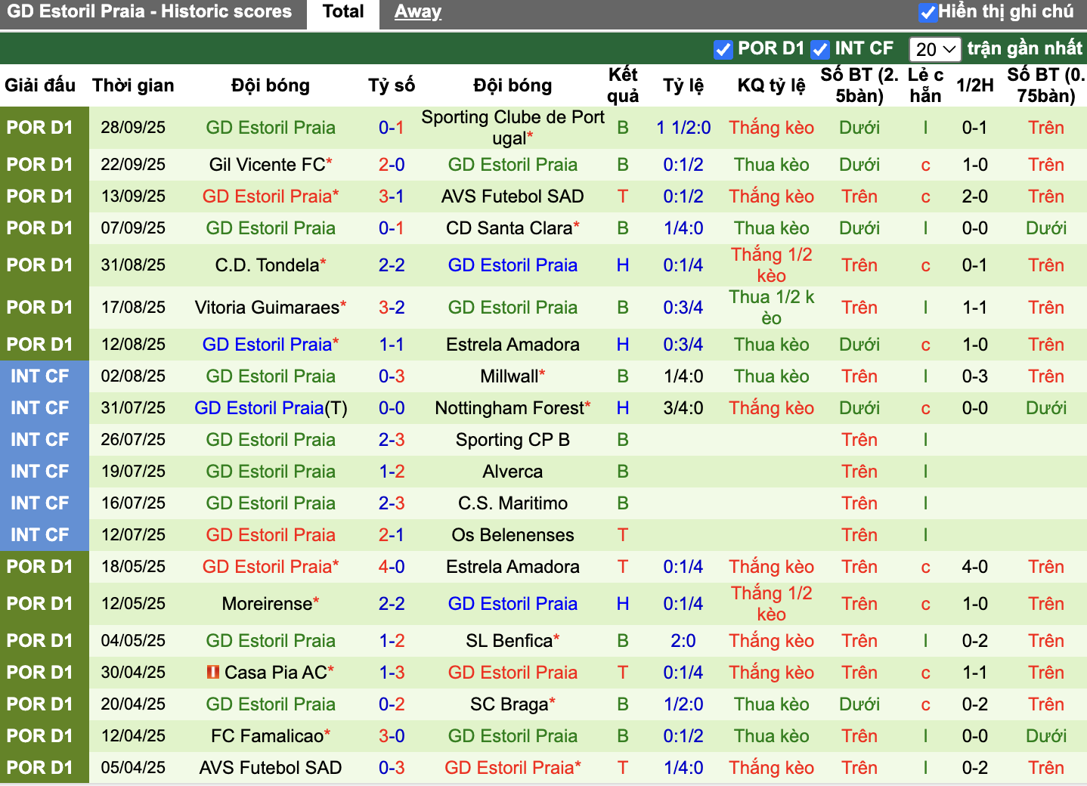
Task: Open the GD Estoril Praia(T) link on 31/07/25
Action: click(271, 408)
